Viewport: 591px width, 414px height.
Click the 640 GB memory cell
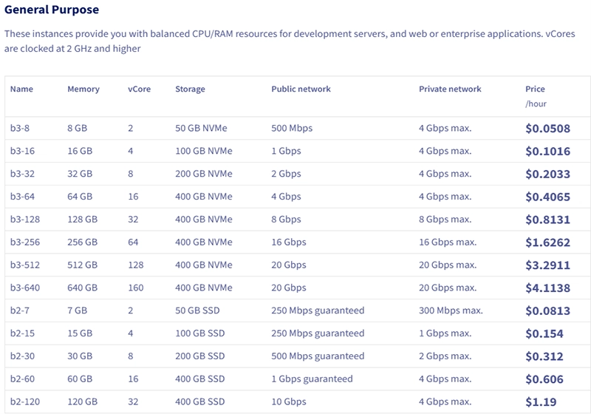click(82, 288)
